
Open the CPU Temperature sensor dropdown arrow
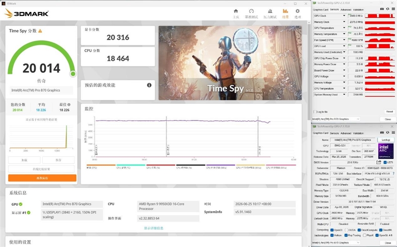coord(344,89)
